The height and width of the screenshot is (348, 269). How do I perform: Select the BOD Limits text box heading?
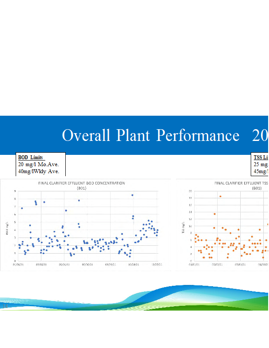pyautogui.click(x=31, y=157)
